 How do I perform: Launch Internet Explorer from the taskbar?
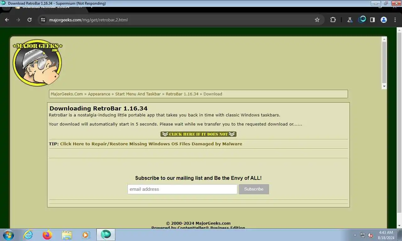click(x=28, y=235)
